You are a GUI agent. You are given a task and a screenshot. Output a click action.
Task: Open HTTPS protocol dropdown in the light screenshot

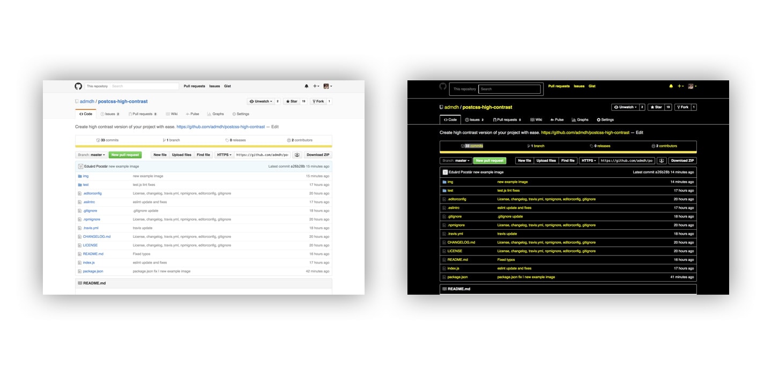pos(224,155)
